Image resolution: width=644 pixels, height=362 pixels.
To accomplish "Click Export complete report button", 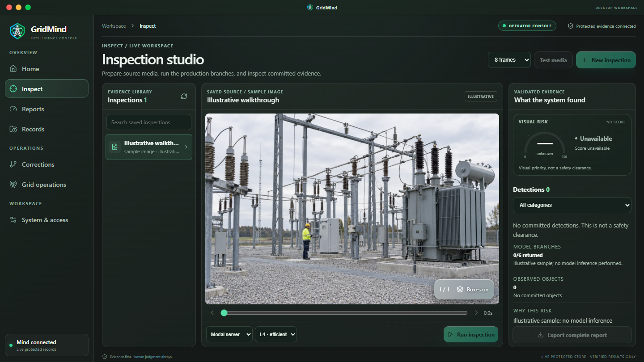I will [x=572, y=335].
